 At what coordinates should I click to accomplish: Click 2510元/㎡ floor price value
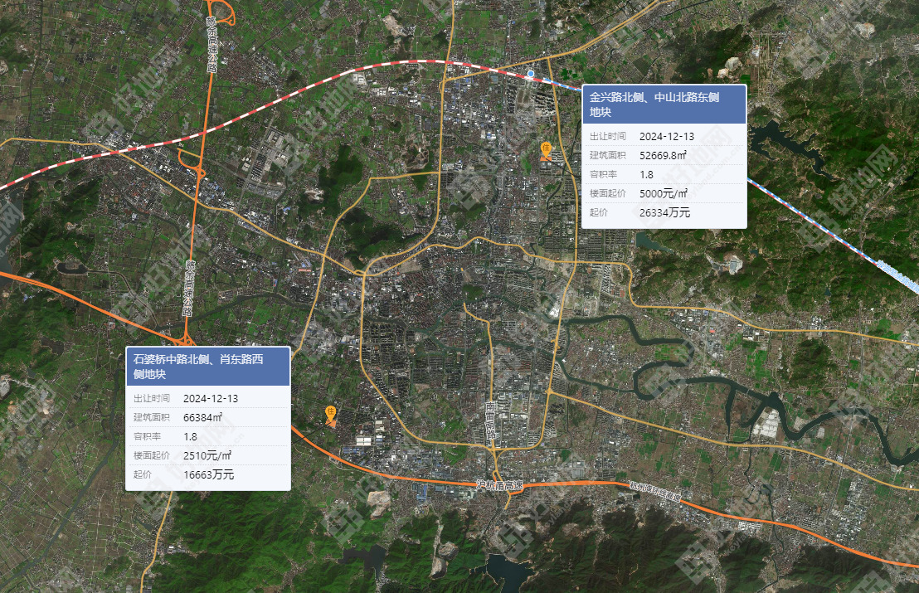[207, 455]
